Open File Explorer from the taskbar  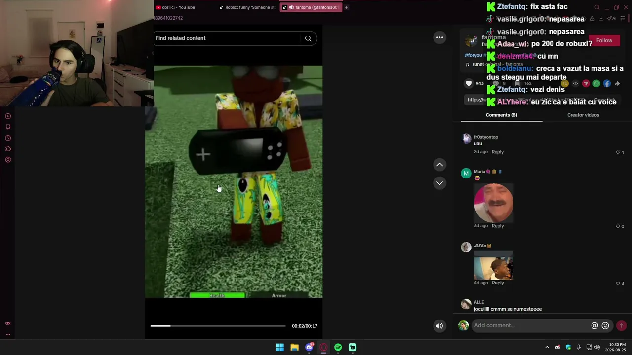(294, 347)
